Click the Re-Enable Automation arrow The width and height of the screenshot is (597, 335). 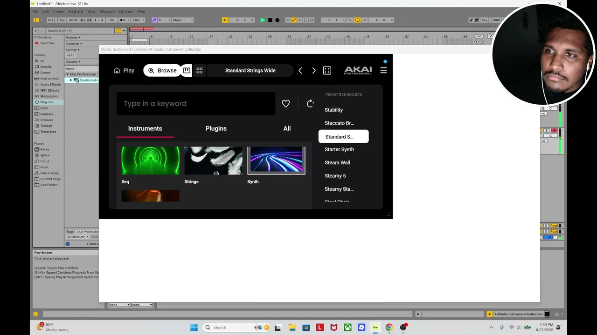pos(299,20)
